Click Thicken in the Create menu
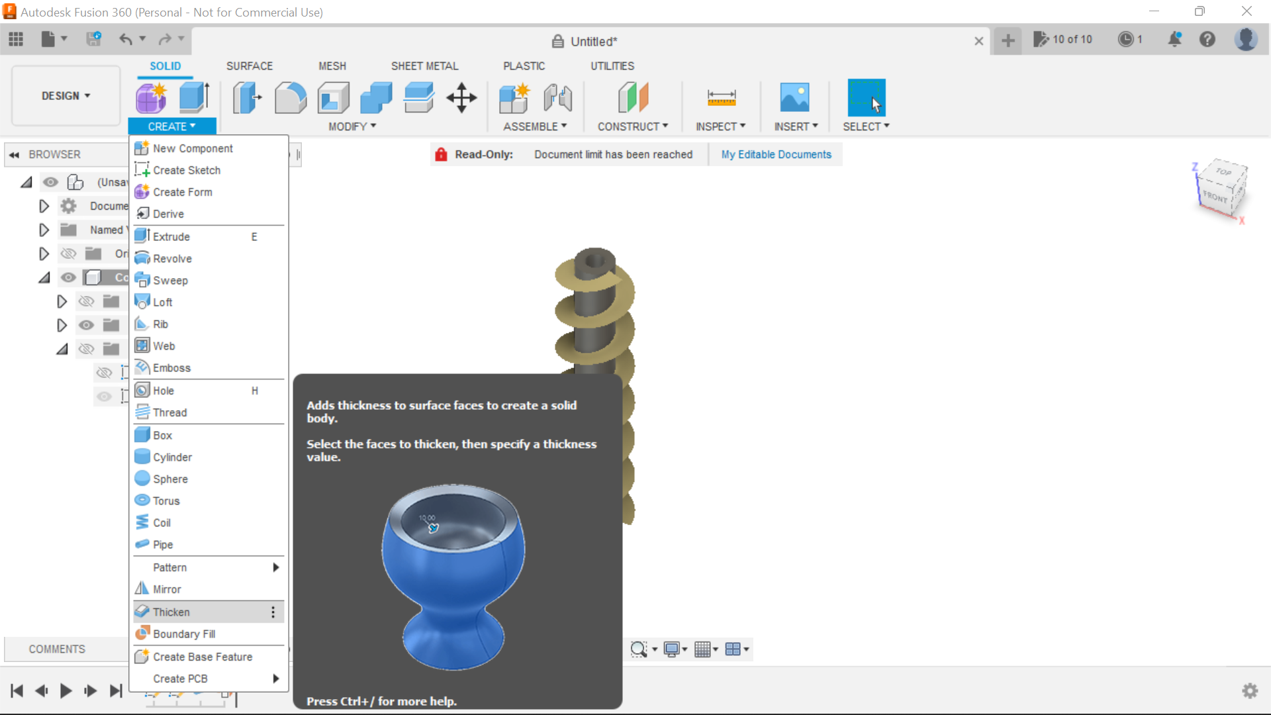 [171, 612]
